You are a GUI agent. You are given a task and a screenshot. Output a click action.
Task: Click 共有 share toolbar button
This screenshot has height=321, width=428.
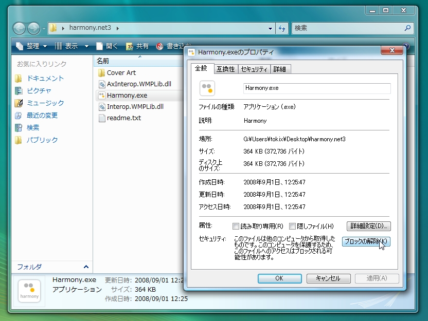137,46
